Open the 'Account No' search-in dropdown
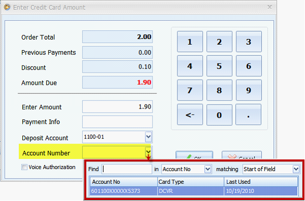 click(x=208, y=169)
